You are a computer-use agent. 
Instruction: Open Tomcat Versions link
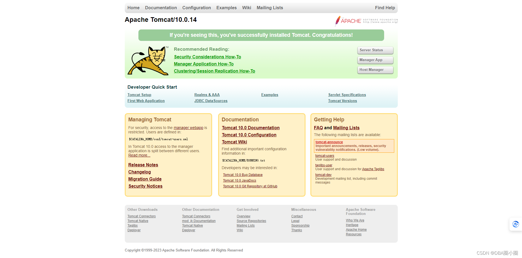[x=342, y=101]
